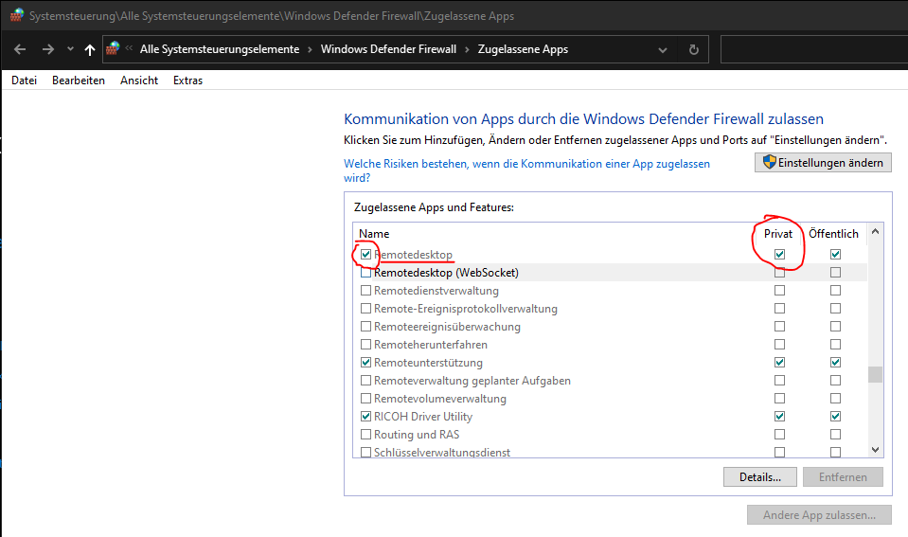Viewport: 908px width, 537px height.
Task: Toggle Privat checkbox for Remotedesktop
Action: click(x=779, y=255)
